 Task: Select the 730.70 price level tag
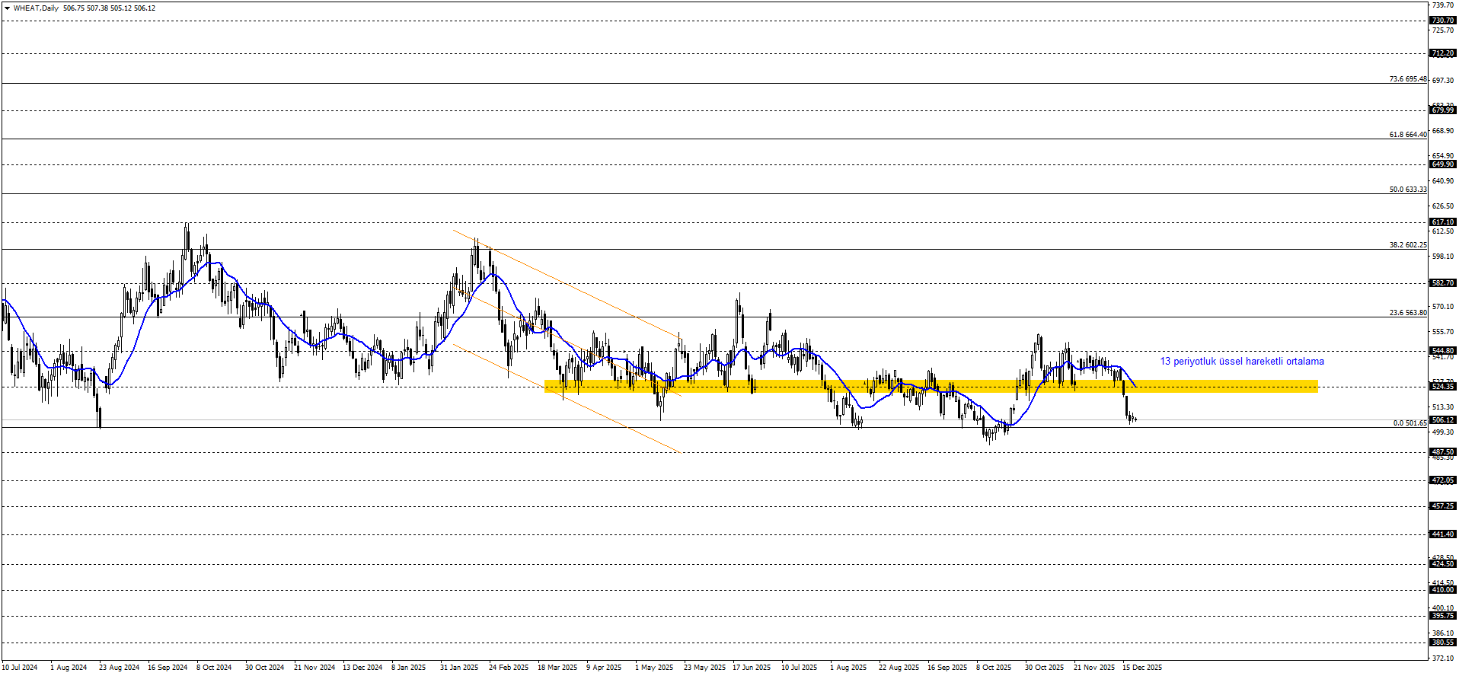[x=1442, y=21]
